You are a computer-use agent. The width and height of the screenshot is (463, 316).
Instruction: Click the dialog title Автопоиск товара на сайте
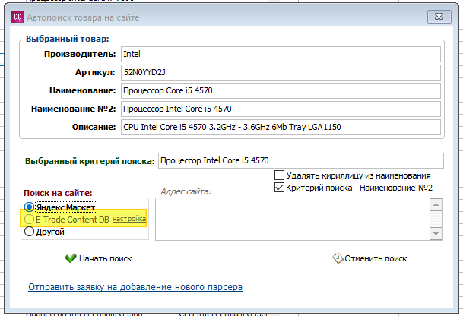(83, 17)
